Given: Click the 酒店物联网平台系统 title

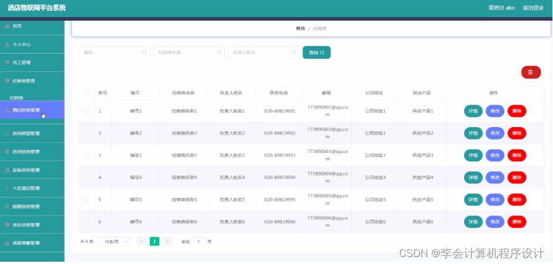Looking at the screenshot, I should coord(37,7).
